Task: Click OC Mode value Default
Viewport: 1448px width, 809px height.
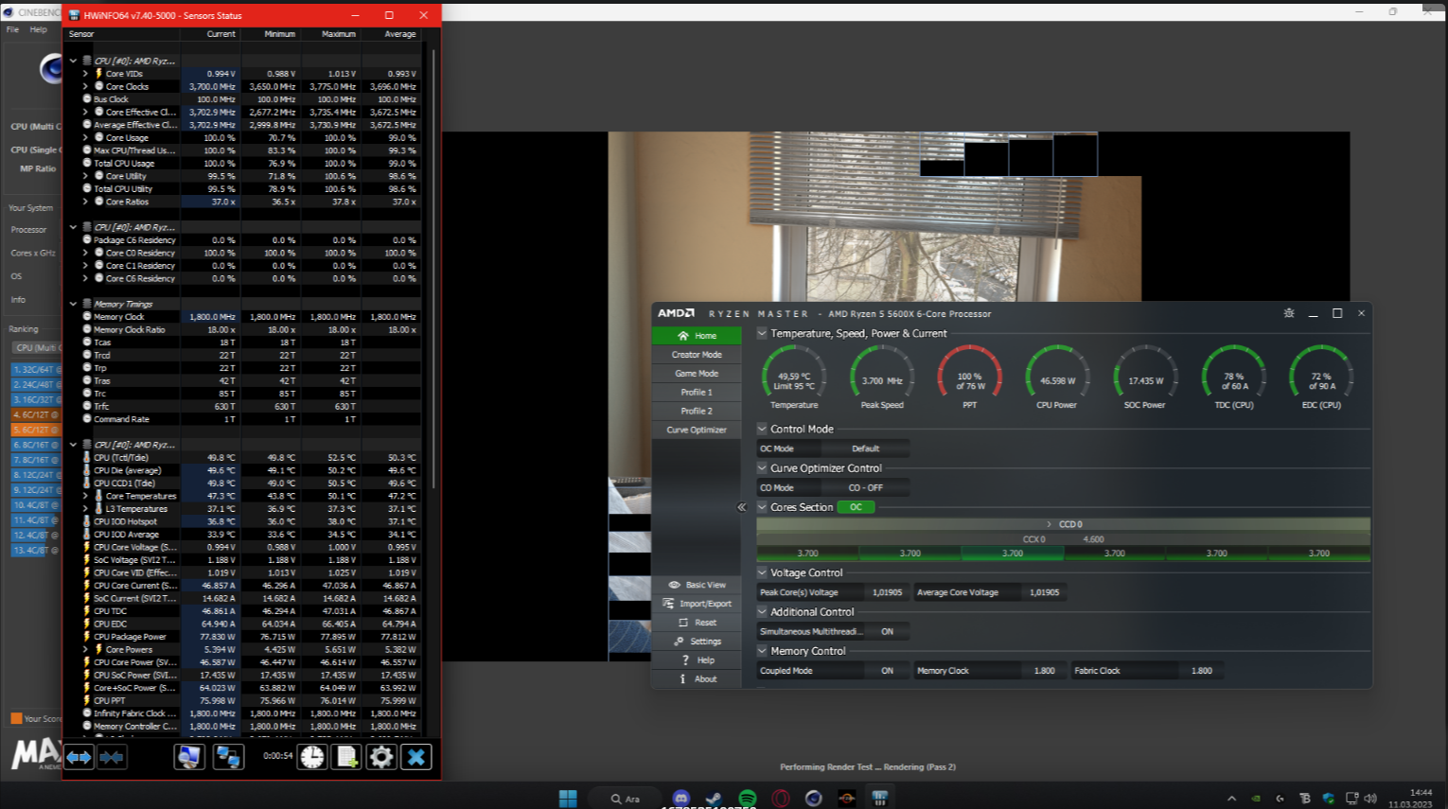Action: 865,448
